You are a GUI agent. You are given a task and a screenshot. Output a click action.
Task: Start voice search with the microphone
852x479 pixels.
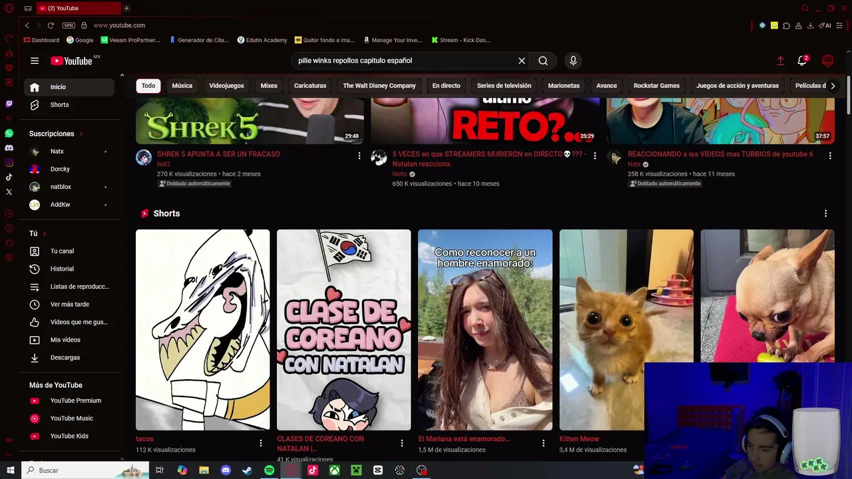coord(573,61)
